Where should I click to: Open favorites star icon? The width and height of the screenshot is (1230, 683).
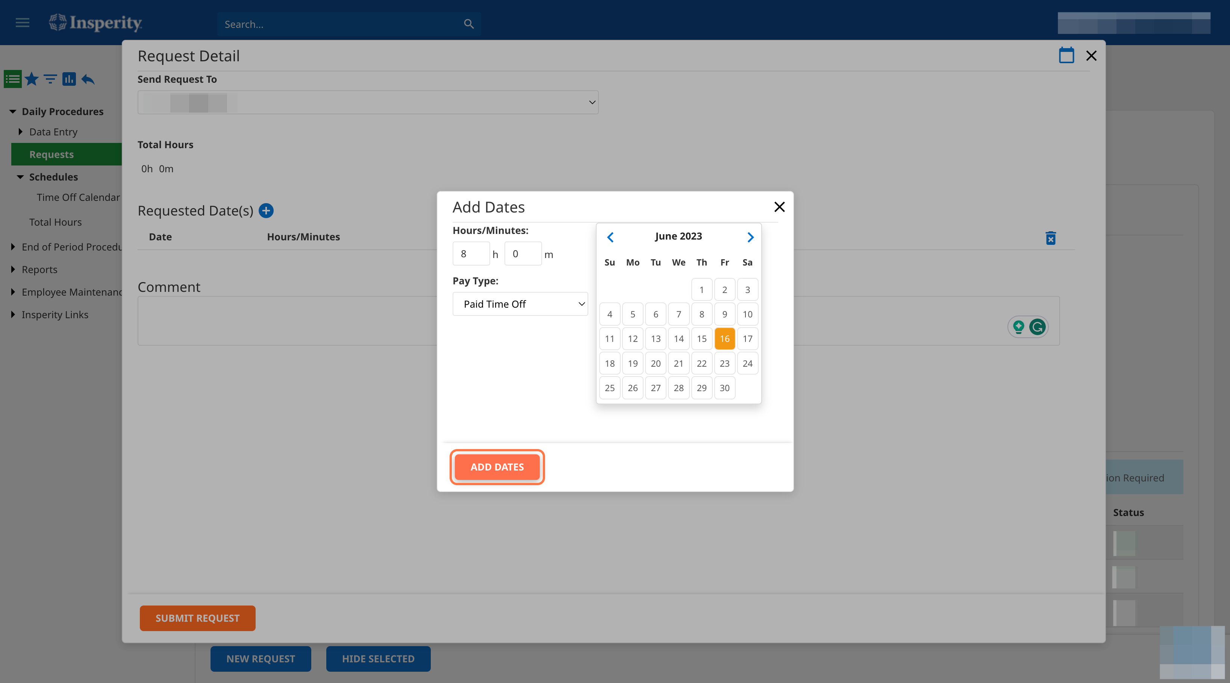coord(32,79)
